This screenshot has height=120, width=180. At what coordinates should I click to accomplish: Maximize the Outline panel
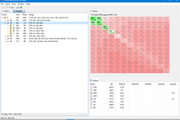click(x=178, y=80)
